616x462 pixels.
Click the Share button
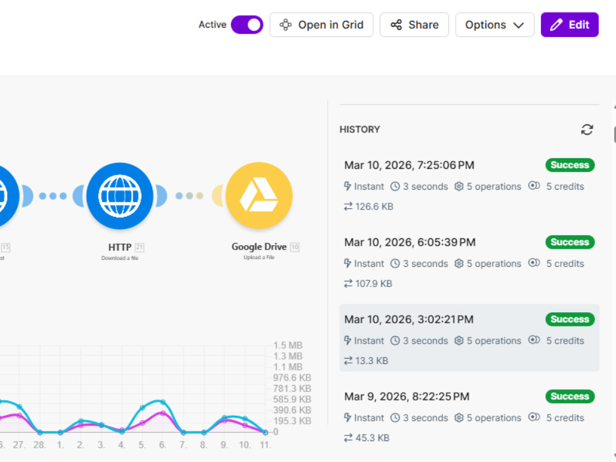click(x=414, y=25)
